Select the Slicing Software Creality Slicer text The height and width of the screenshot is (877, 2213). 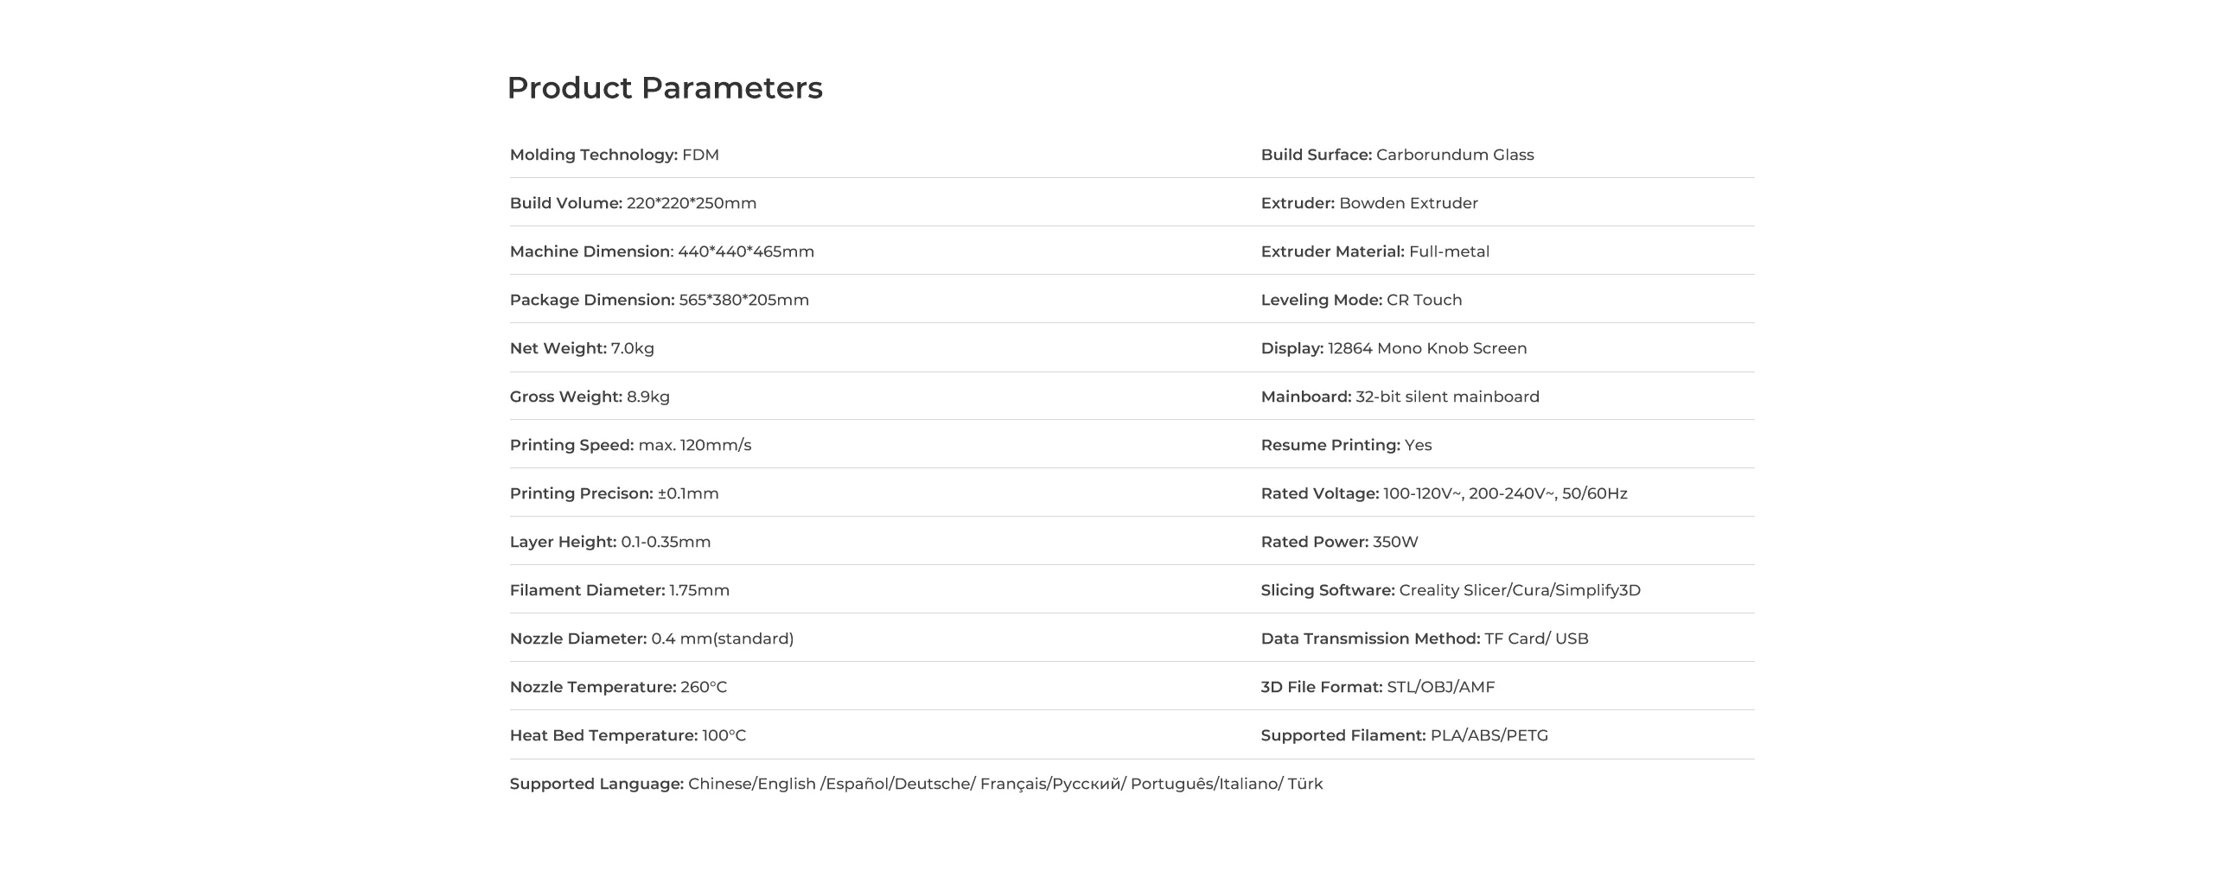click(1451, 590)
